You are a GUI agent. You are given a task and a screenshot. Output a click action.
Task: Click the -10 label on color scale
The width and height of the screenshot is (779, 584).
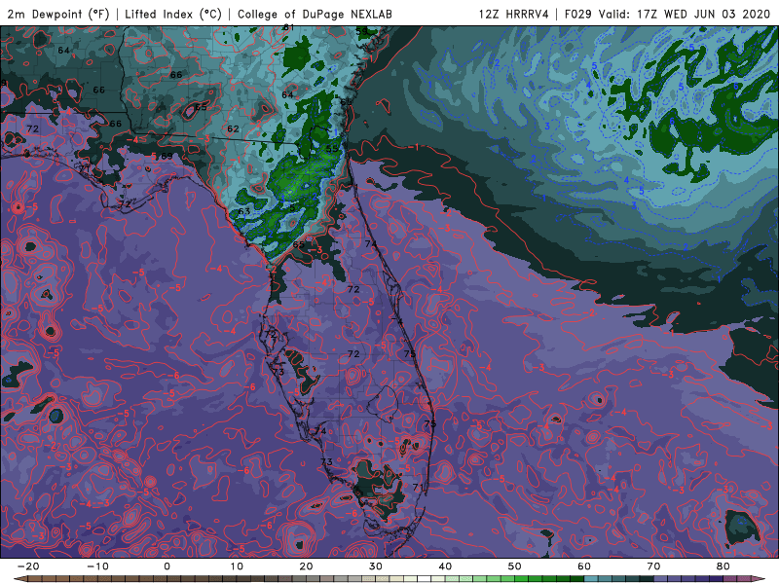pos(97,566)
